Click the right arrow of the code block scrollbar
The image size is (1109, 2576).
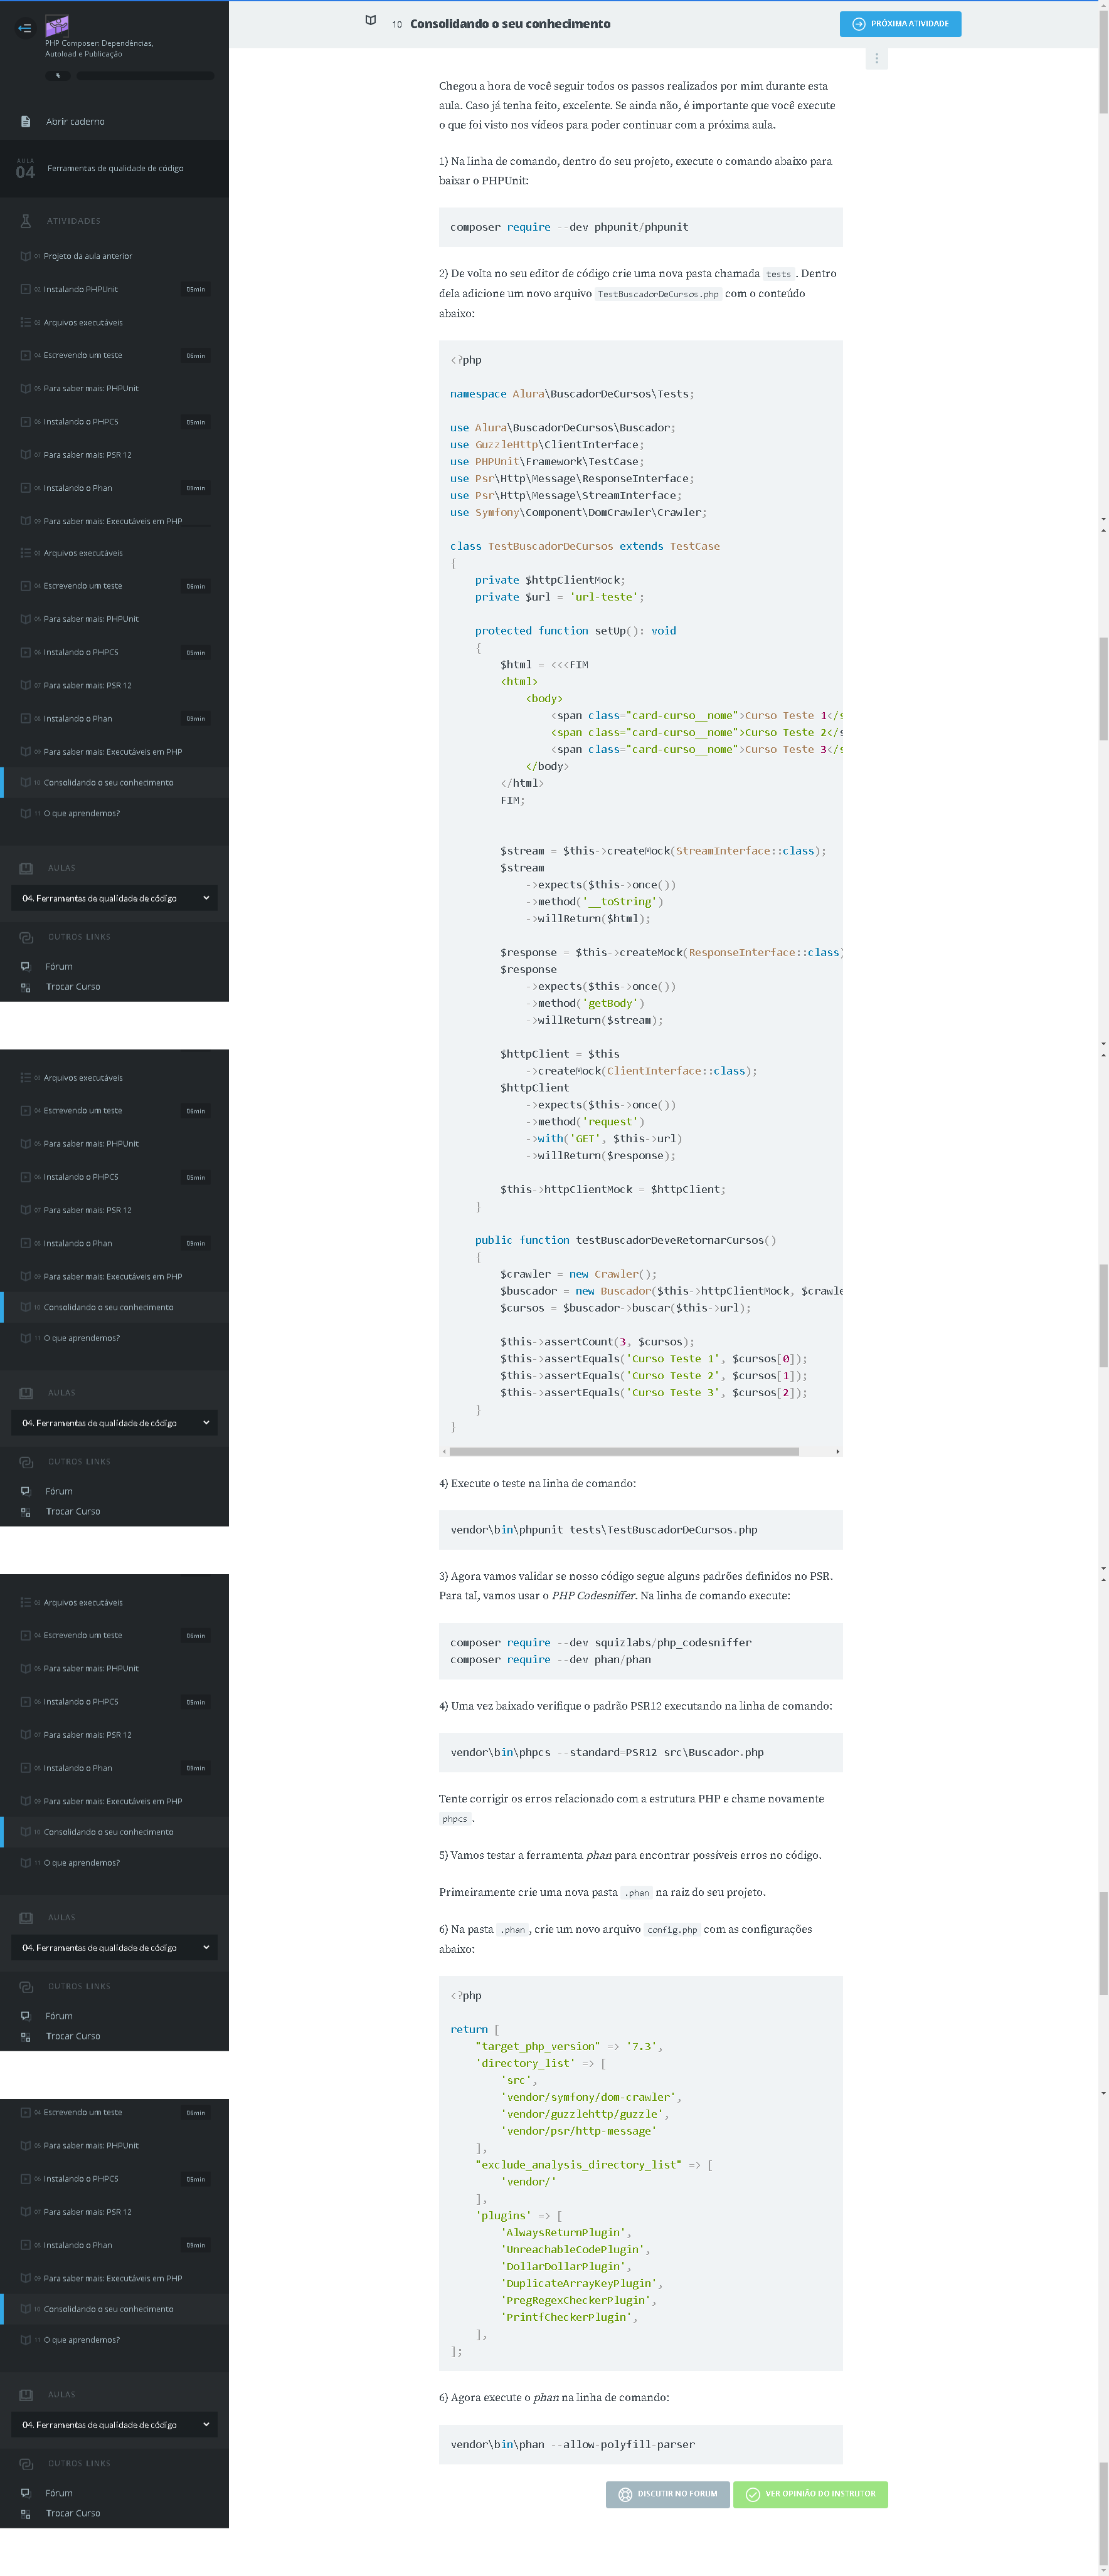point(837,1451)
